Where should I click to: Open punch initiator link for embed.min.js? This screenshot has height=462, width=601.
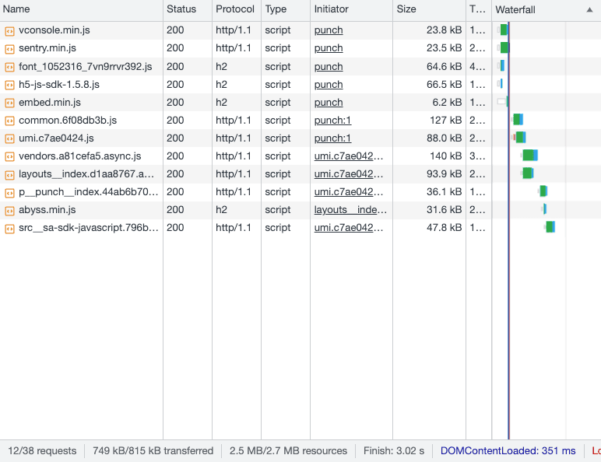(x=329, y=103)
